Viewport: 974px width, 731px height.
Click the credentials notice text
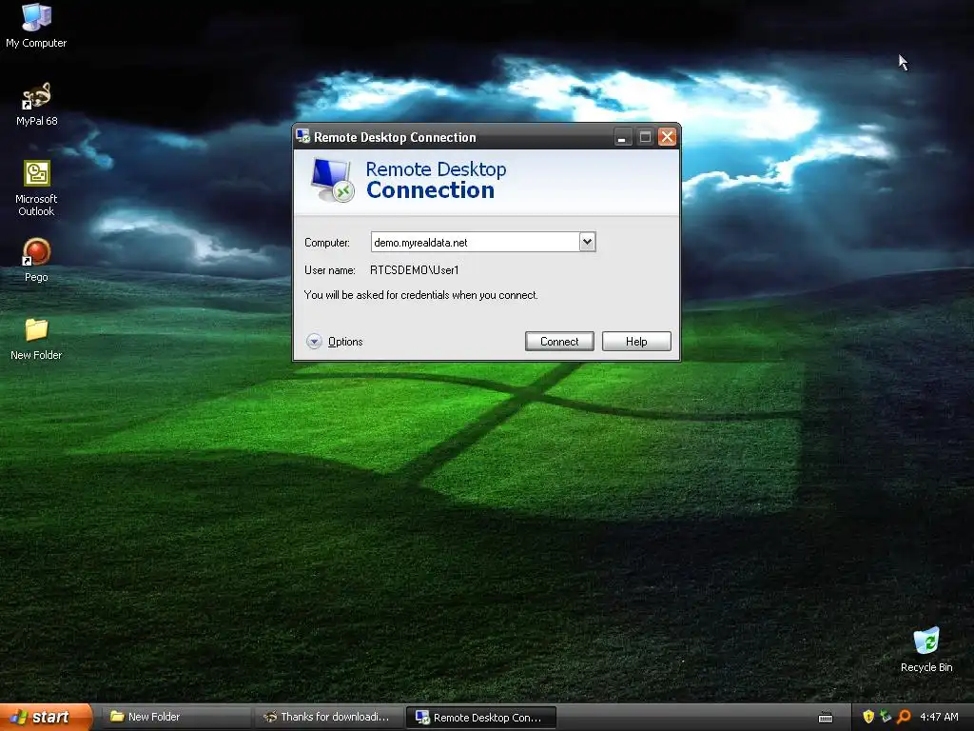tap(421, 295)
